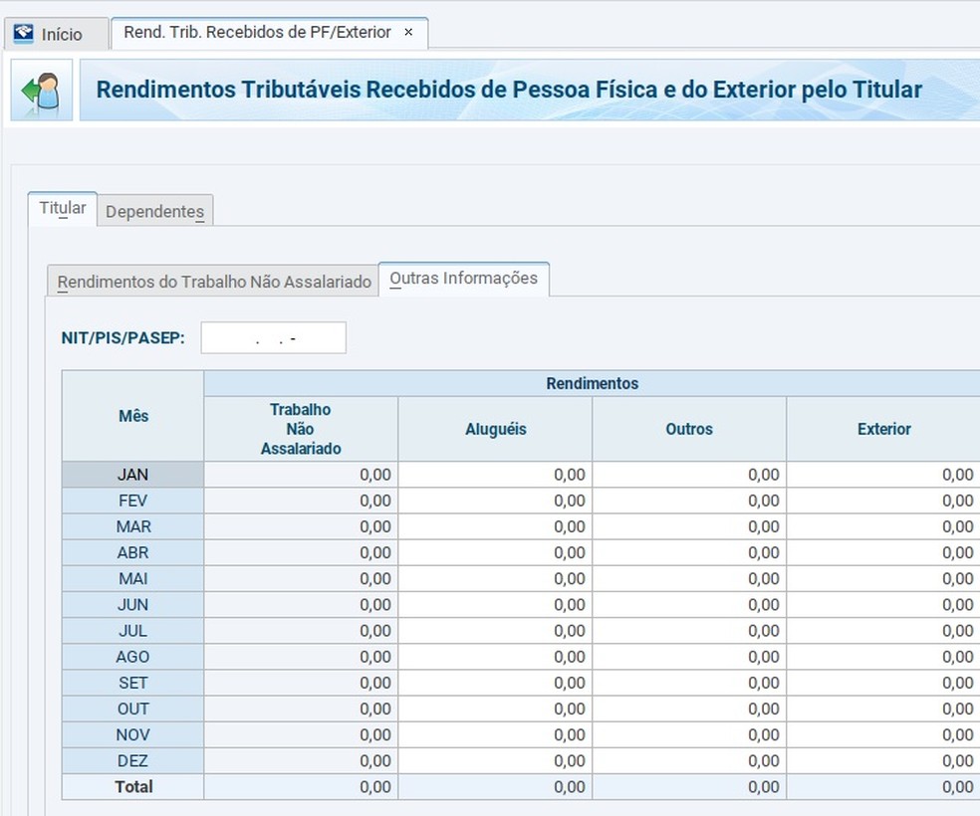Screen dimensions: 980x816
Task: Click the DEZ Aluguéis value cell
Action: click(x=495, y=759)
